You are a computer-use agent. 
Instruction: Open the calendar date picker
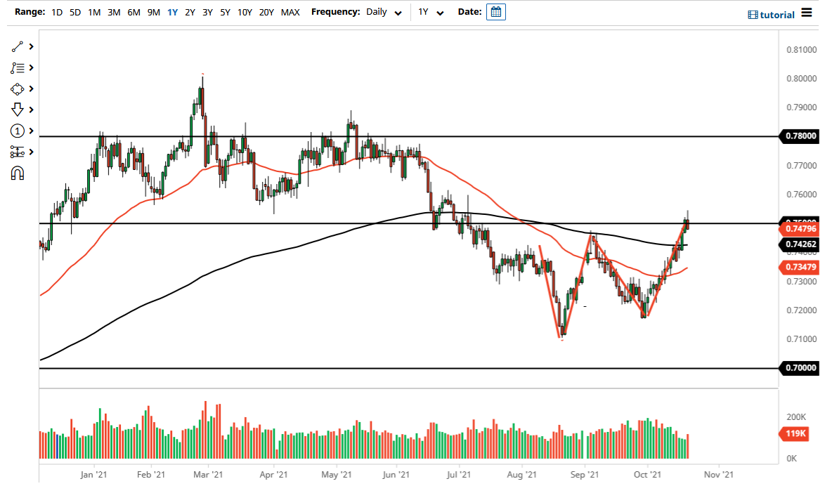(495, 12)
